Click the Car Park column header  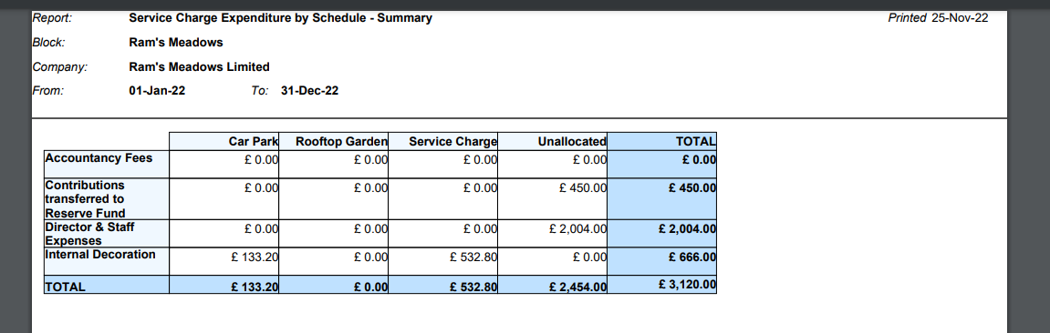click(224, 141)
